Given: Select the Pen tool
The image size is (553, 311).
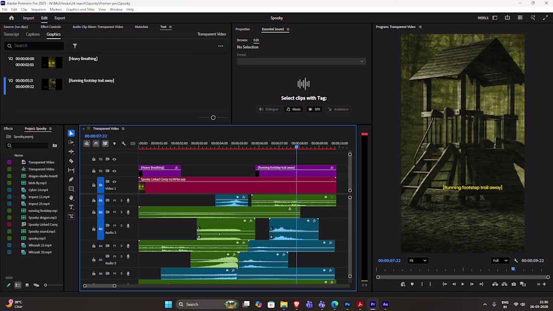Looking at the screenshot, I should (71, 179).
